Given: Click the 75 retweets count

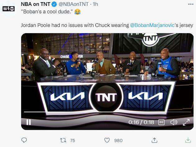Looking at the screenshot, I should pyautogui.click(x=72, y=140).
